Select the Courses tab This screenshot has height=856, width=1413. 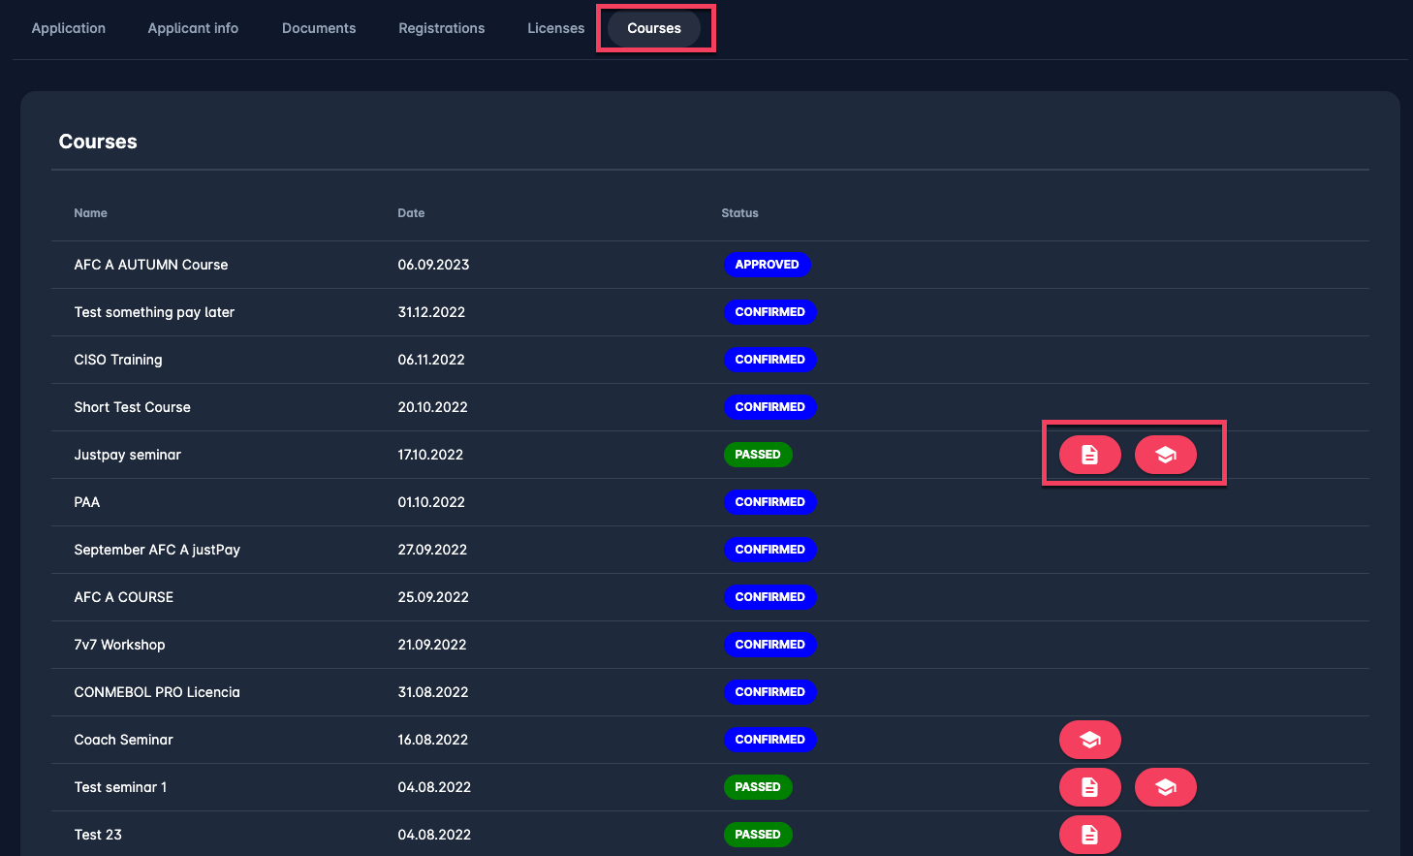pyautogui.click(x=654, y=28)
